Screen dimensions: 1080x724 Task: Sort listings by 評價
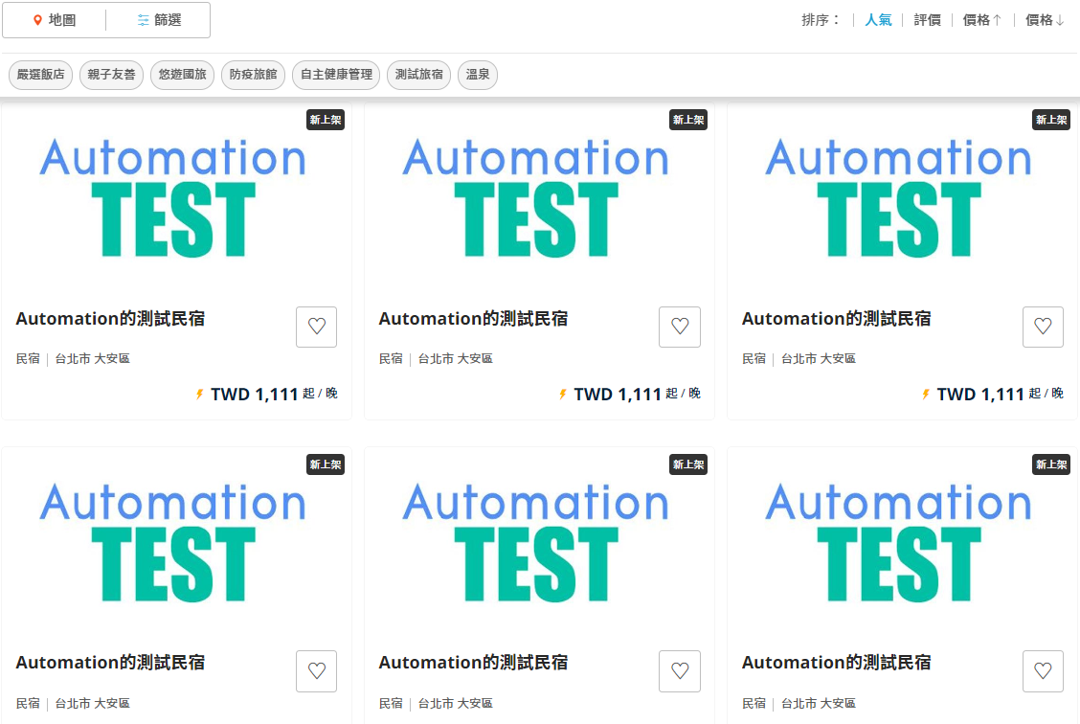click(927, 20)
